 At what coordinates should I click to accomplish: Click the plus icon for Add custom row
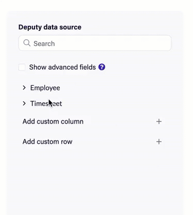[x=159, y=142]
